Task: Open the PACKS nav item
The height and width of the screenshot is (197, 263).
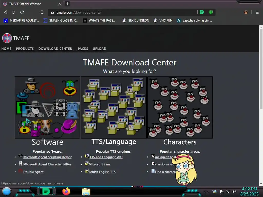Action: [x=83, y=48]
